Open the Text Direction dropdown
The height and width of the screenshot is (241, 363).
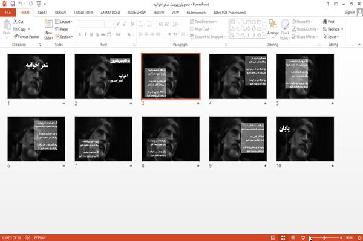[203, 22]
